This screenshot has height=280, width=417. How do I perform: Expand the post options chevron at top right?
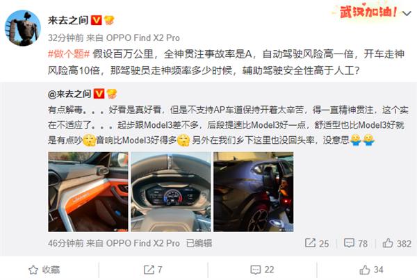[x=407, y=13]
